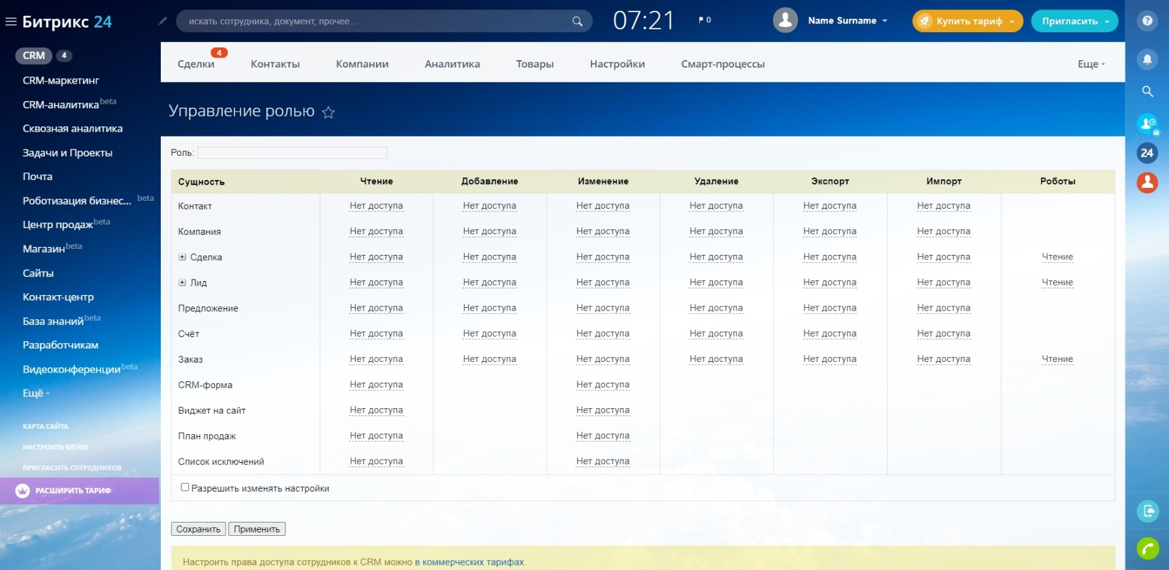Open Почта in the sidebar
Viewport: 1169px width, 570px height.
click(38, 177)
